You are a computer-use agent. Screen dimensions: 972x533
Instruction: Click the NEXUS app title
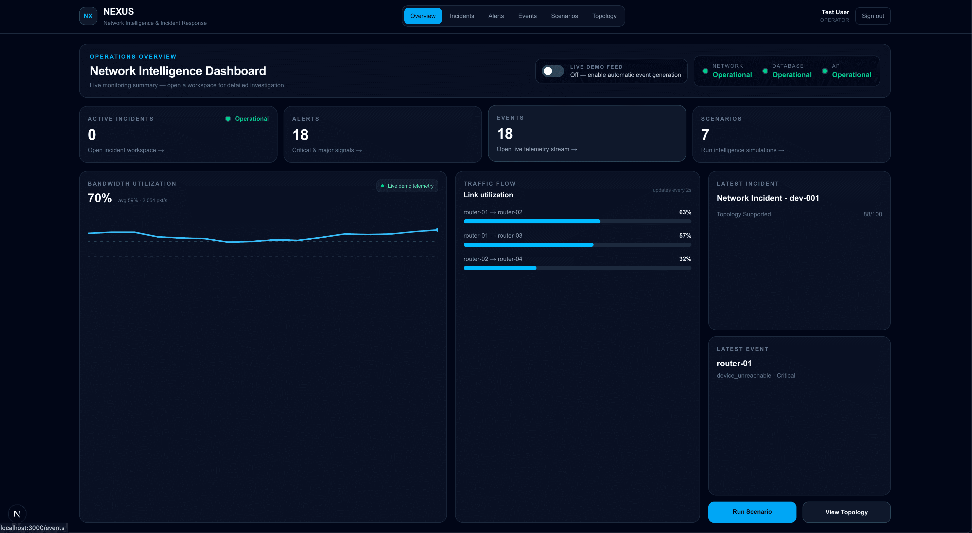pos(118,12)
